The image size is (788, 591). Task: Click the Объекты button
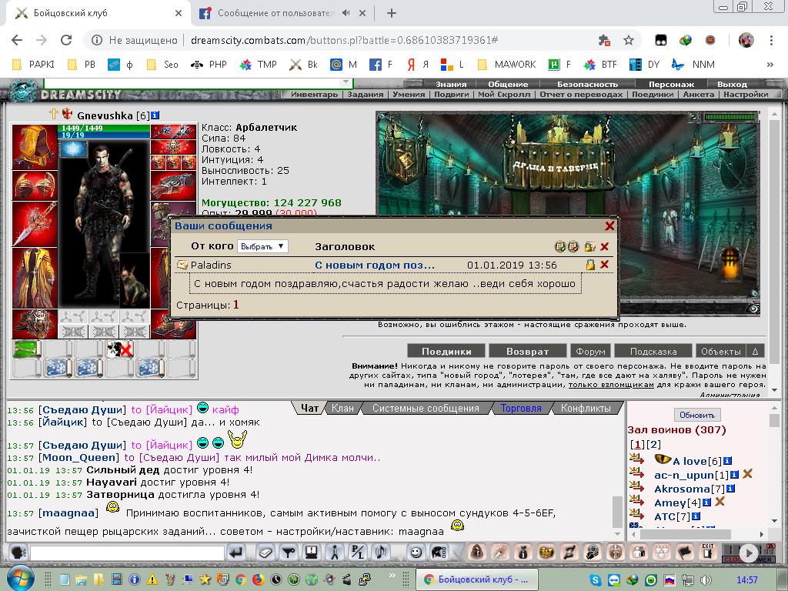pyautogui.click(x=720, y=351)
